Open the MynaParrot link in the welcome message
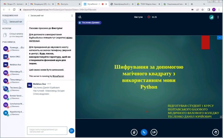The height and width of the screenshot is (138, 223). click(x=58, y=76)
